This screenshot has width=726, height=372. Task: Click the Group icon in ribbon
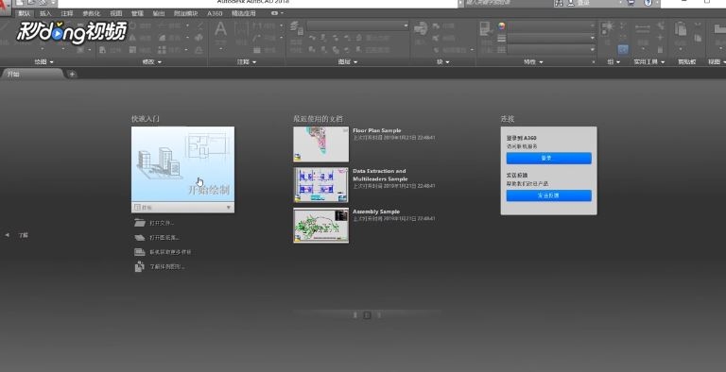[608, 28]
